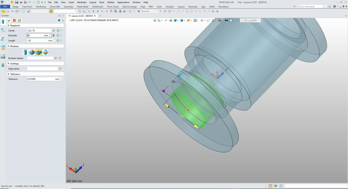This screenshot has height=189, width=348.
Task: Increase Tolerance with the stepper arrow
Action: pos(61,78)
